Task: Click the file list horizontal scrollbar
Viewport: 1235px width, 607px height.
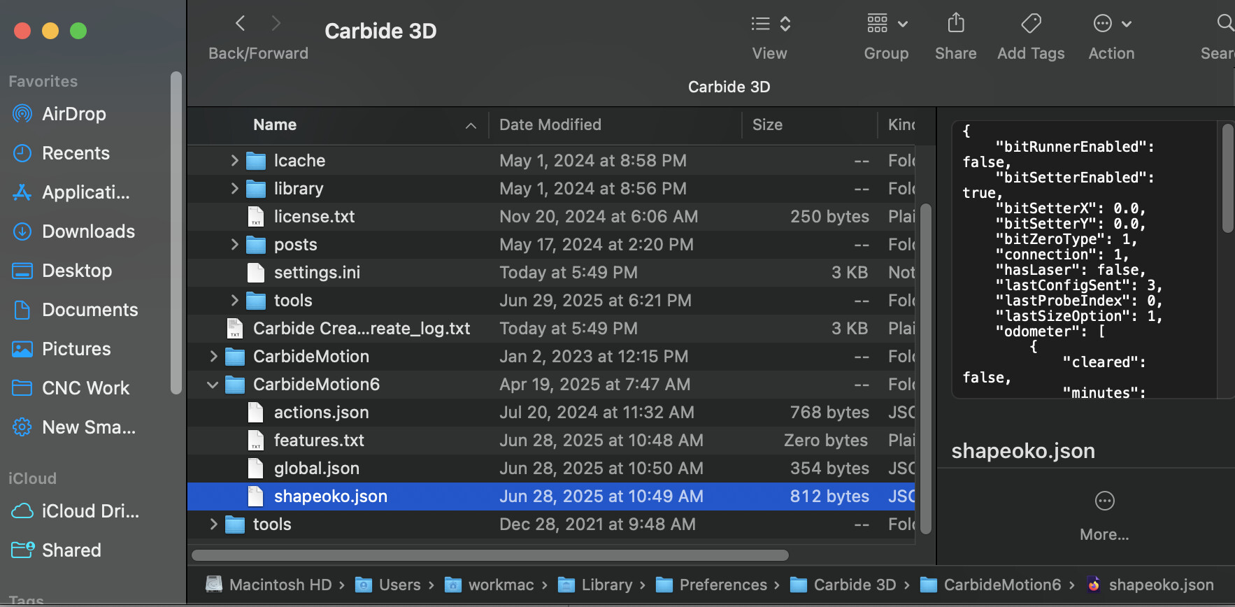Action: tap(490, 555)
